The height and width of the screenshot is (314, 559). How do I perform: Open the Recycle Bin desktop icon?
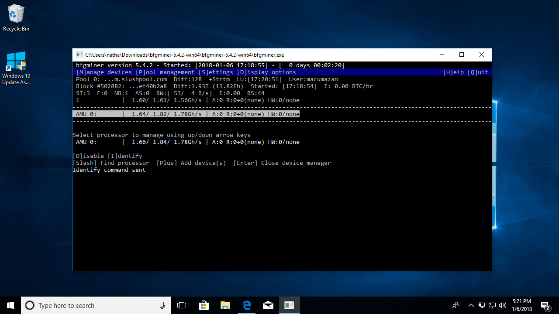click(x=16, y=17)
